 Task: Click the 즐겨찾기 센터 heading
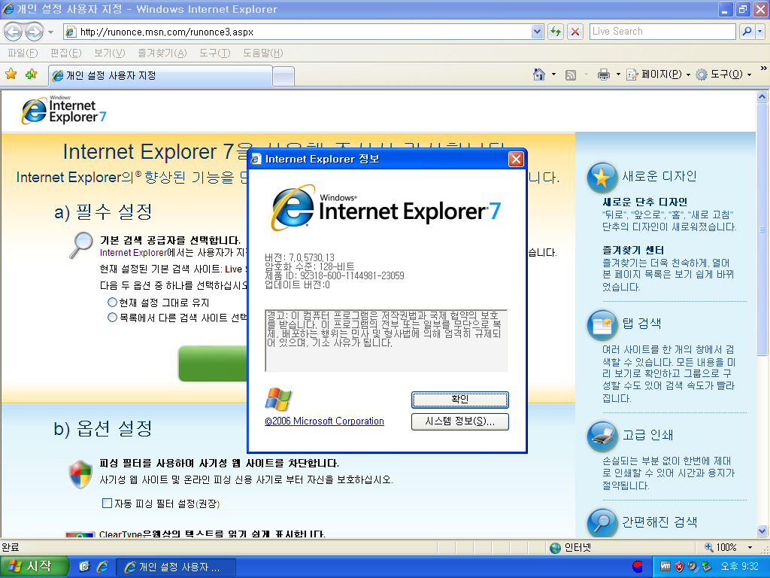[x=633, y=250]
